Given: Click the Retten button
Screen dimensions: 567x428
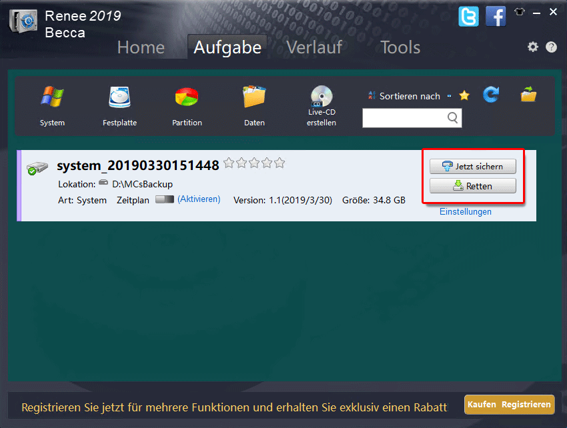Looking at the screenshot, I should pos(473,186).
